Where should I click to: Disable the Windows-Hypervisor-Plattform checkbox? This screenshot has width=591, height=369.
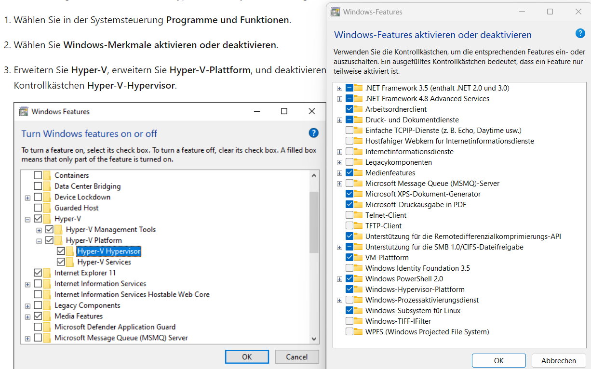point(349,289)
